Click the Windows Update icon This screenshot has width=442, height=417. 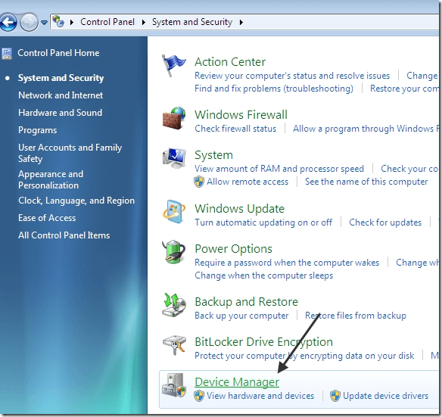pos(174,212)
